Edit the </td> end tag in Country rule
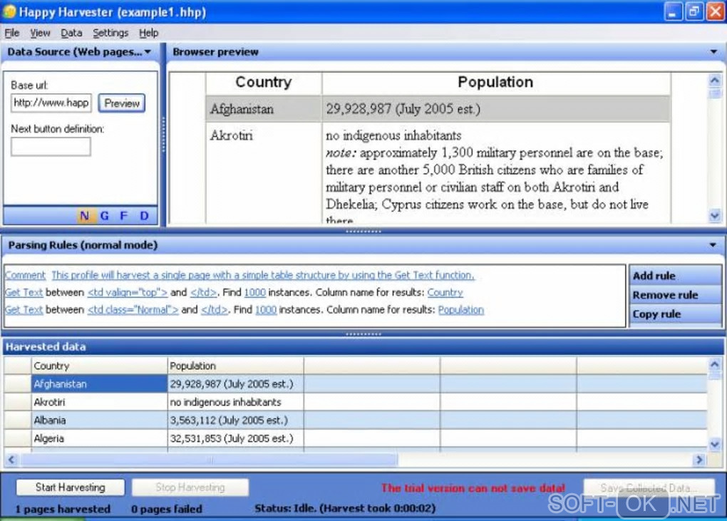Viewport: 727px width, 521px height. (203, 292)
